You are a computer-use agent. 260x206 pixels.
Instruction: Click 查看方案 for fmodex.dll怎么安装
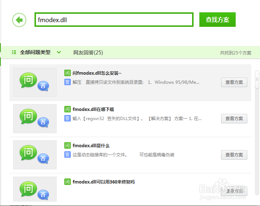tap(234, 82)
